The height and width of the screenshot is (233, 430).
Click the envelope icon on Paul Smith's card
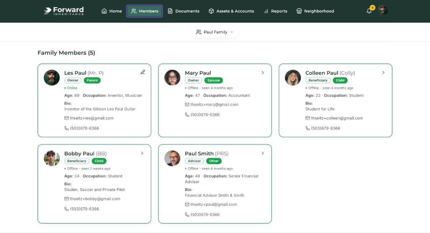pos(187,205)
